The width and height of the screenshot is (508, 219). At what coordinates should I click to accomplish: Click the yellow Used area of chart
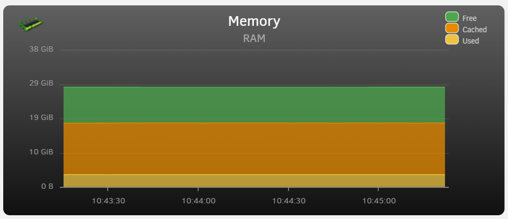[x=254, y=181]
